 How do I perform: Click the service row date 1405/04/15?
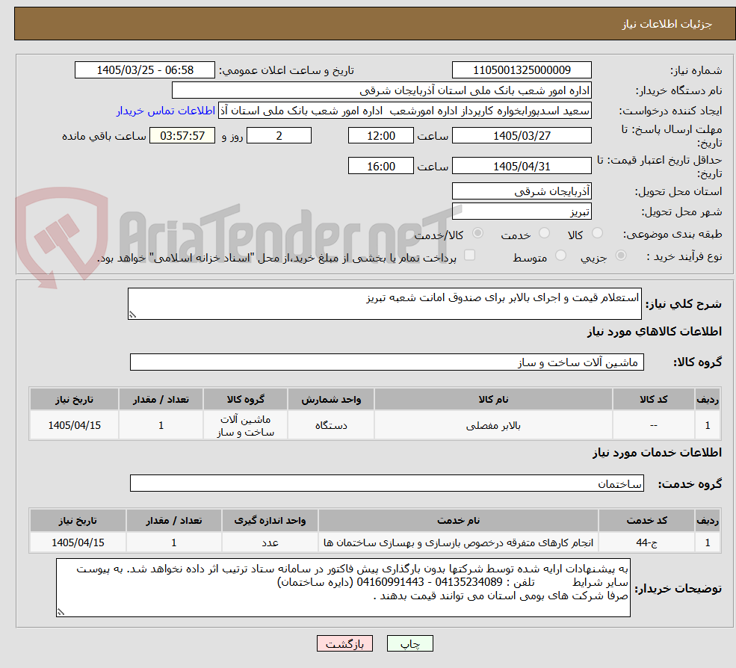pyautogui.click(x=78, y=542)
